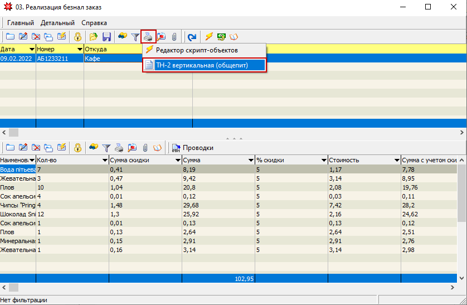
Task: Choose Редактор скрипт-объектов from the popup menu
Action: point(196,50)
